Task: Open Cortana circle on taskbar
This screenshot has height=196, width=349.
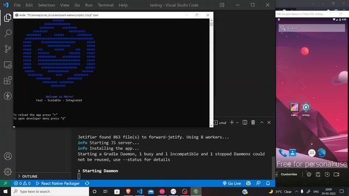Action: coord(94,191)
